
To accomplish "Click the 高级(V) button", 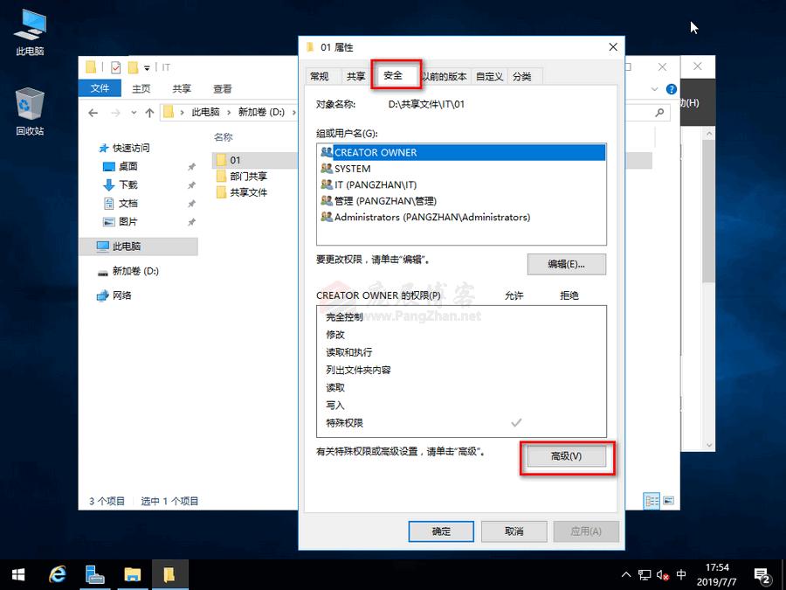I will (567, 456).
